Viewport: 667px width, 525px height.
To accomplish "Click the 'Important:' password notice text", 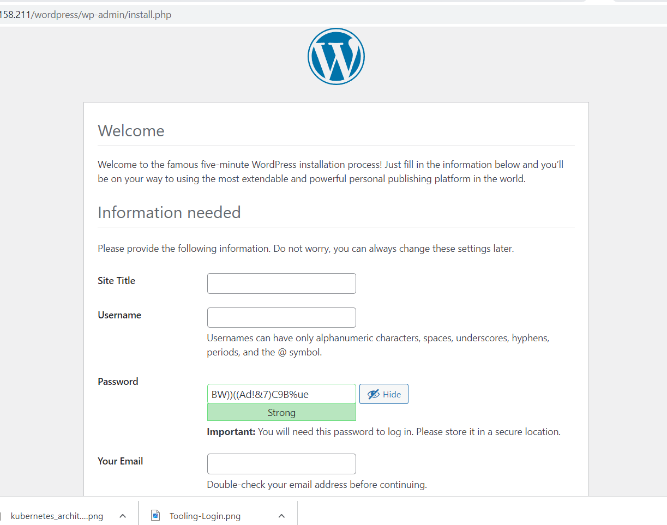I will pos(384,432).
